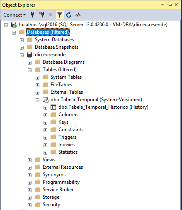Click the grayed-out Stop square icon
Viewport: 182px width, 210px height.
[x=51, y=15]
